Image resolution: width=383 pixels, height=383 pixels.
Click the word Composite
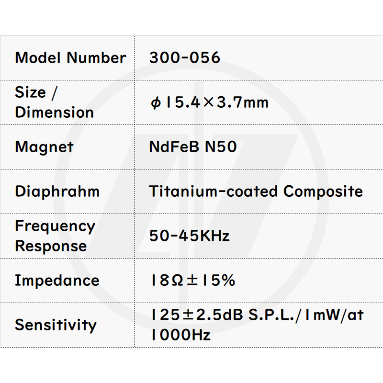tap(323, 191)
